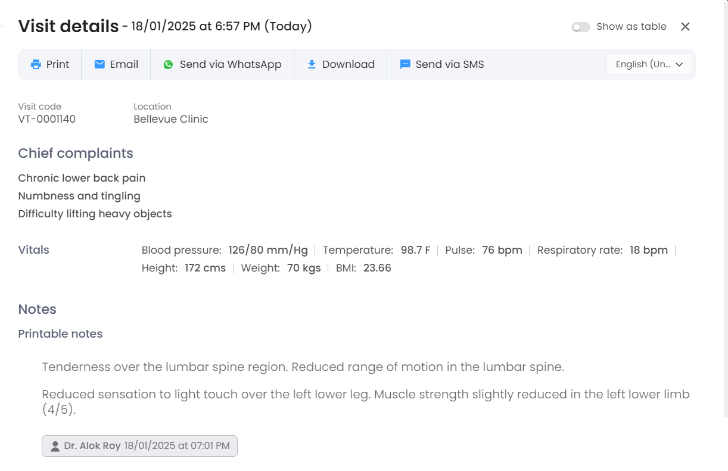728x471 pixels.
Task: Click the Send via SMS button
Action: pos(442,64)
